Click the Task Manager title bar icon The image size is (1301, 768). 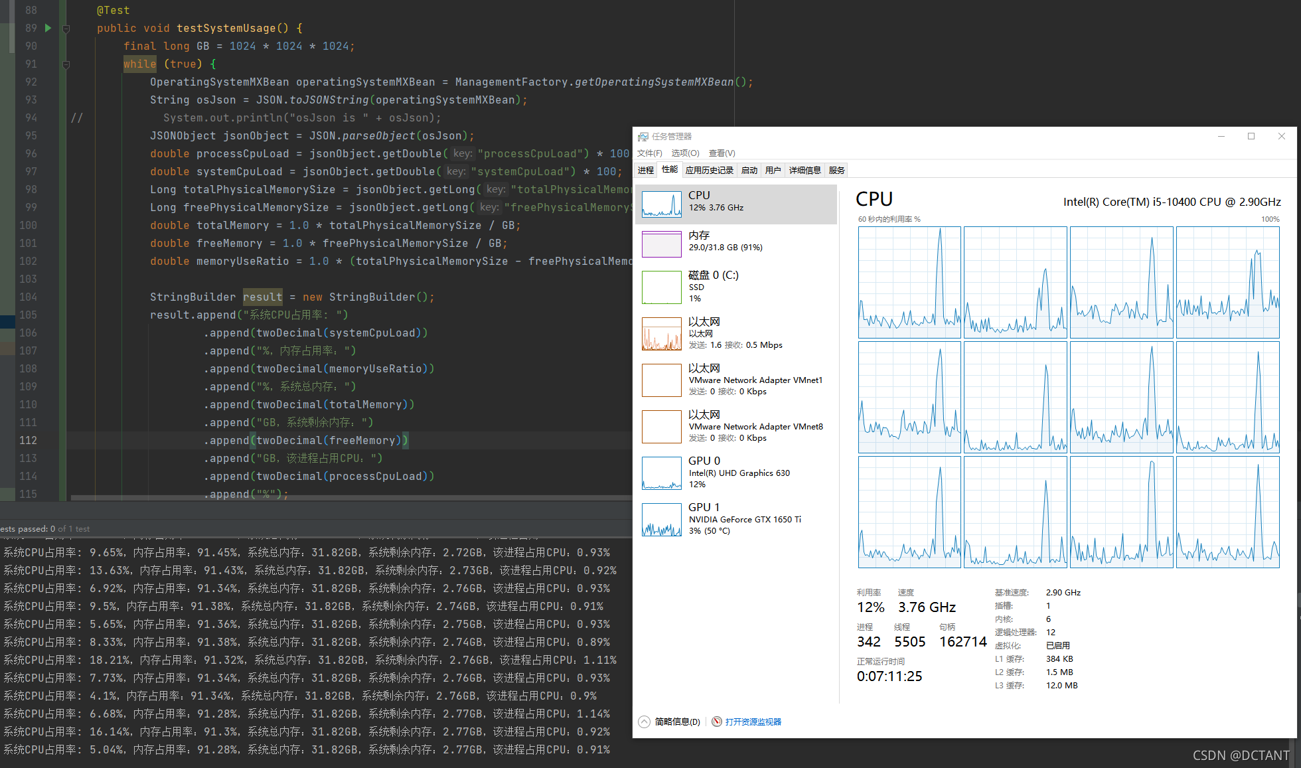(643, 137)
